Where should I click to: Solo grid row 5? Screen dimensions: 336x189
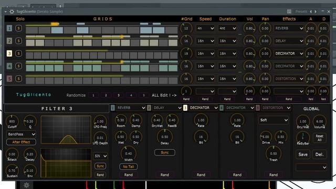tap(19, 79)
